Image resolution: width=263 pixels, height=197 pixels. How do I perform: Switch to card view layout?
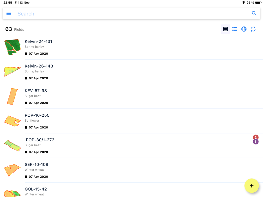pyautogui.click(x=225, y=29)
